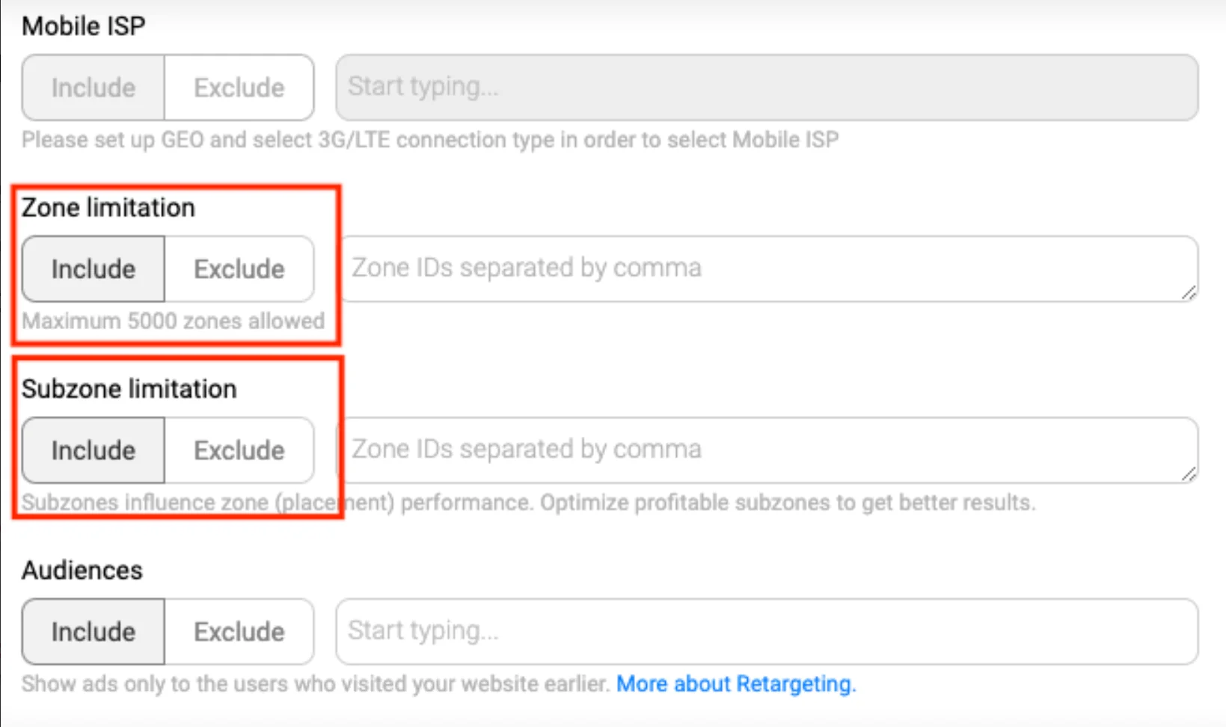Image resolution: width=1226 pixels, height=727 pixels.
Task: Click the Mobile ISP heading label
Action: tap(84, 26)
